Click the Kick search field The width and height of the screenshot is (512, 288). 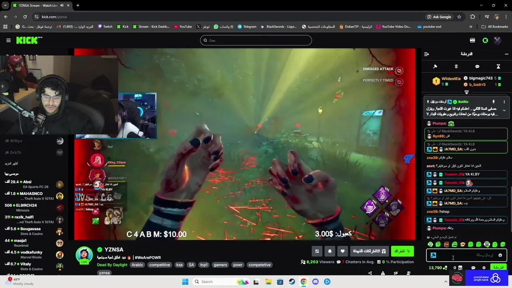pyautogui.click(x=256, y=40)
